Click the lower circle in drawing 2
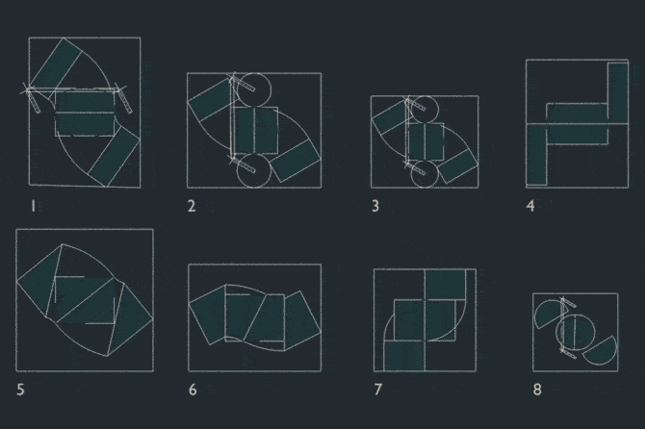Viewport: 645px width, 429px height. pos(254,170)
